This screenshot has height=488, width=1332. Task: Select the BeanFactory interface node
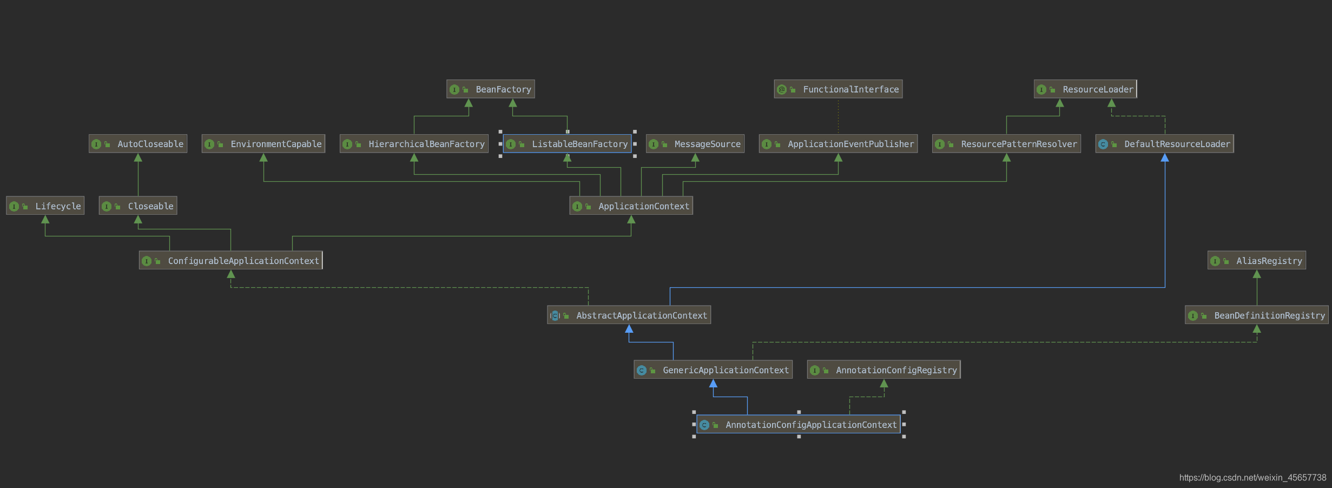(x=491, y=89)
